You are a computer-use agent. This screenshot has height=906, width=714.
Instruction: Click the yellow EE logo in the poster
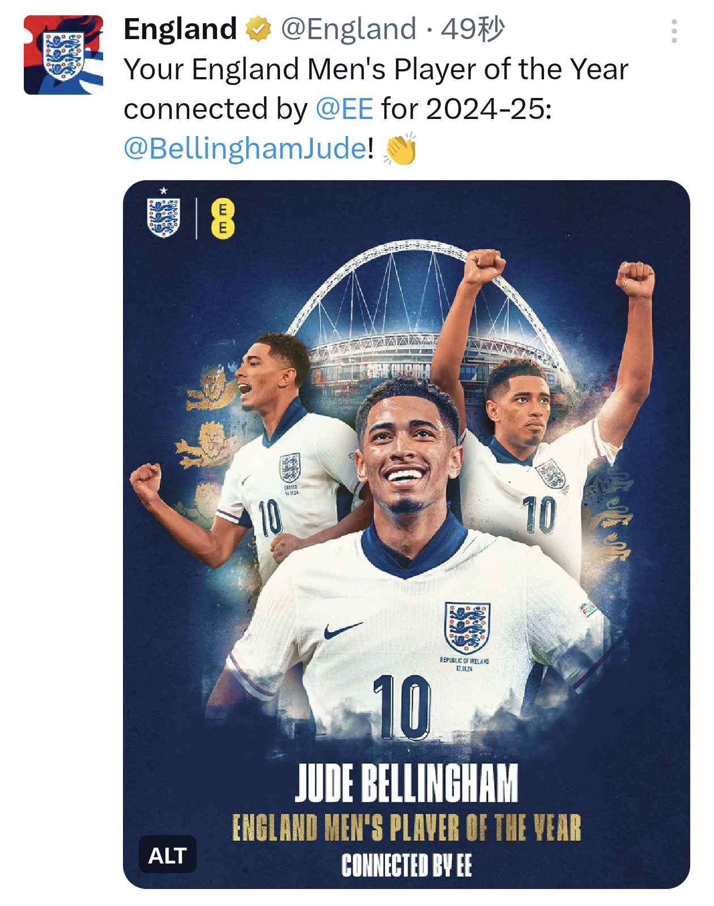click(223, 219)
